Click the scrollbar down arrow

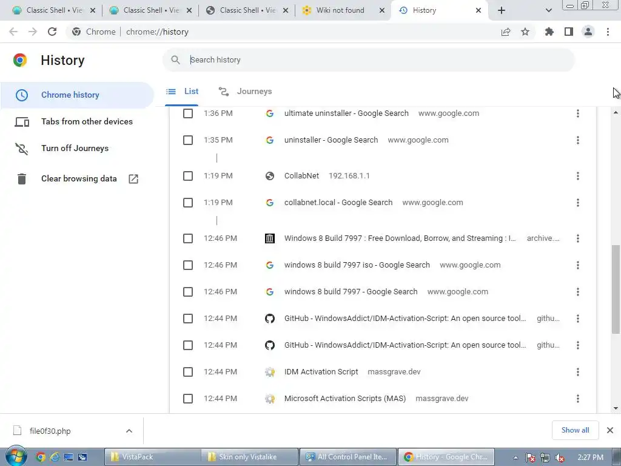pos(616,408)
